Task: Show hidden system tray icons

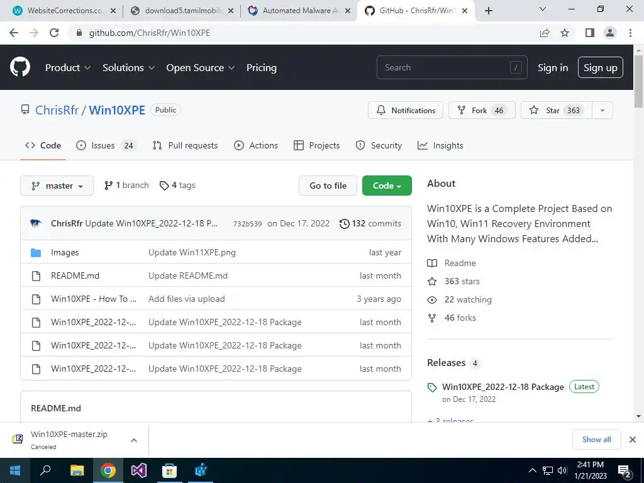Action: tap(532, 470)
